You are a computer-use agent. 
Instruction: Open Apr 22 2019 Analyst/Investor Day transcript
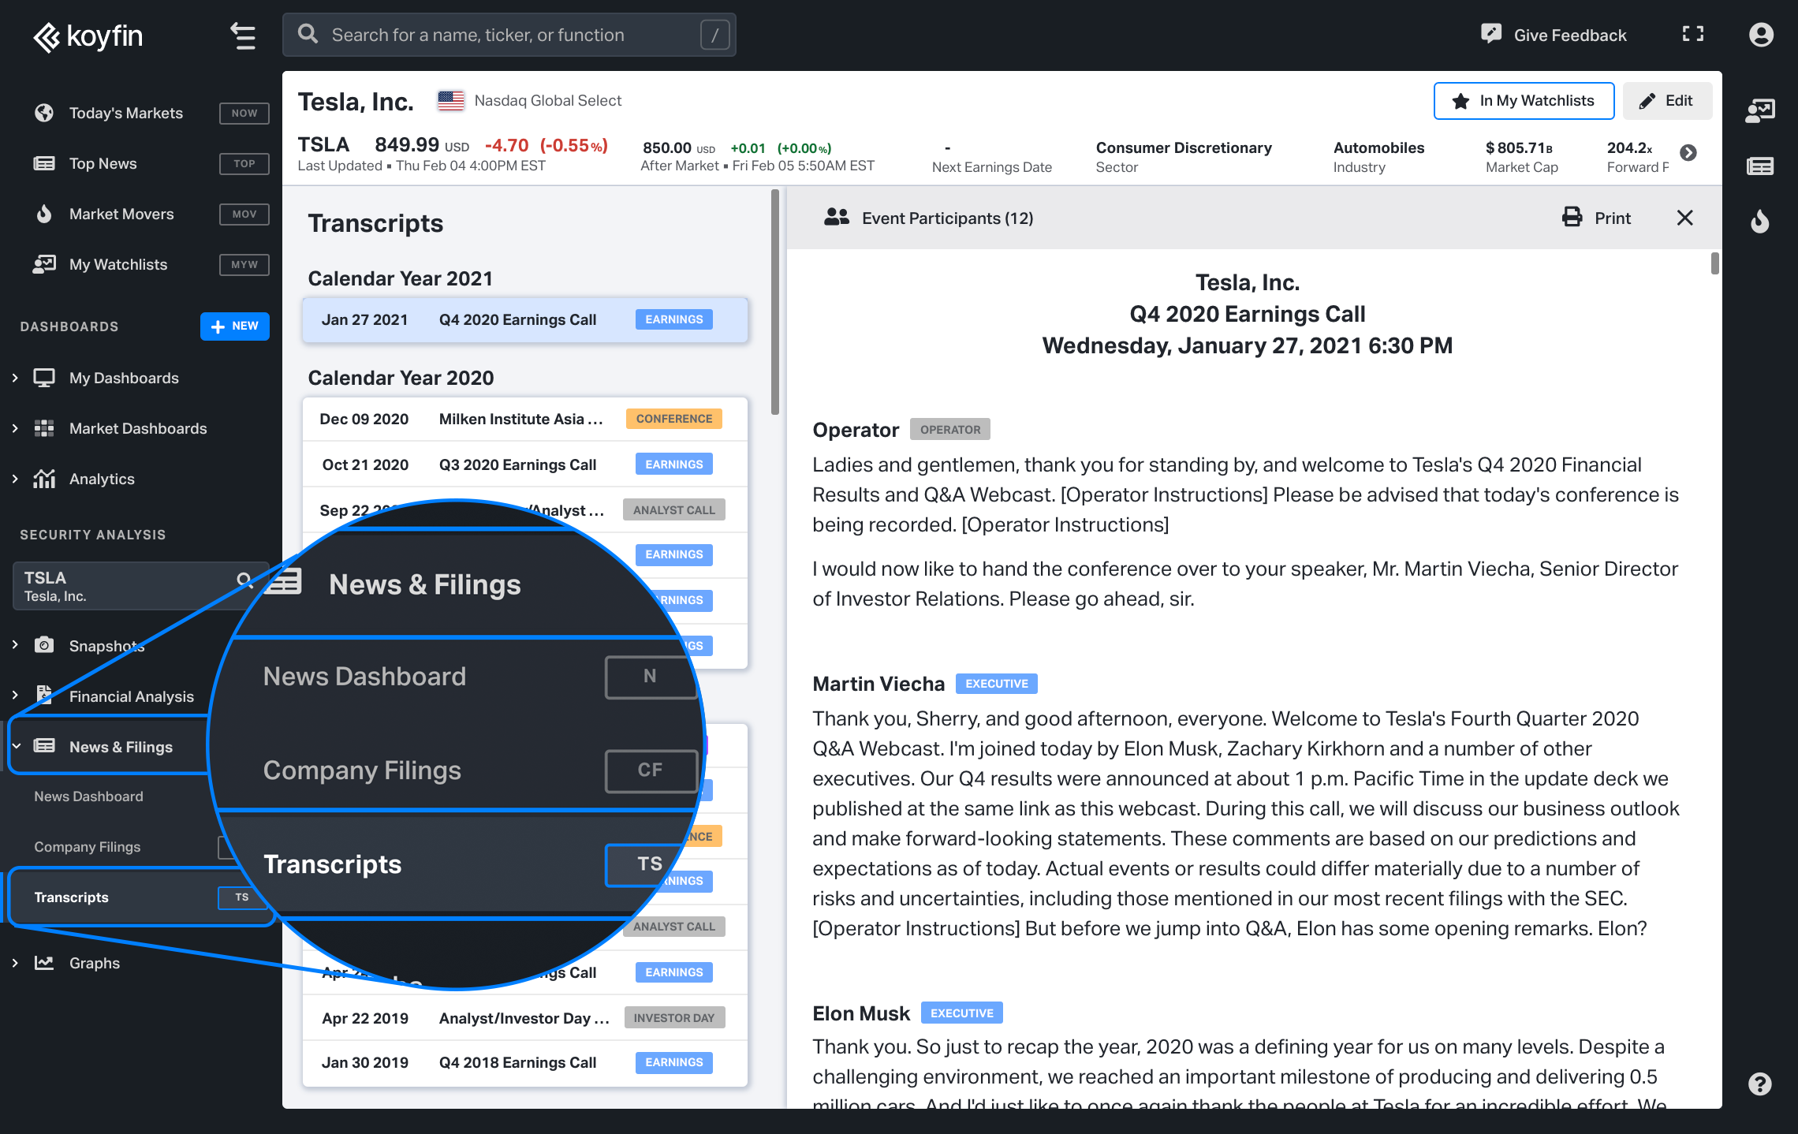[525, 1018]
